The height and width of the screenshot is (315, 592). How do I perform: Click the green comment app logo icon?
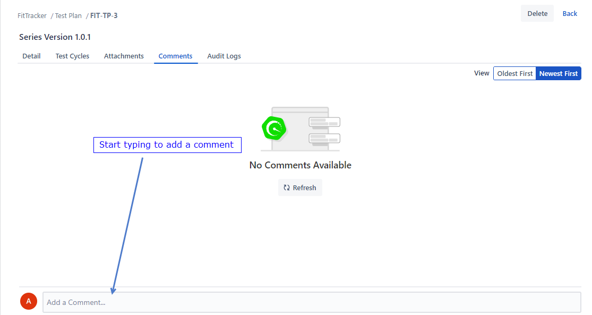pyautogui.click(x=274, y=129)
